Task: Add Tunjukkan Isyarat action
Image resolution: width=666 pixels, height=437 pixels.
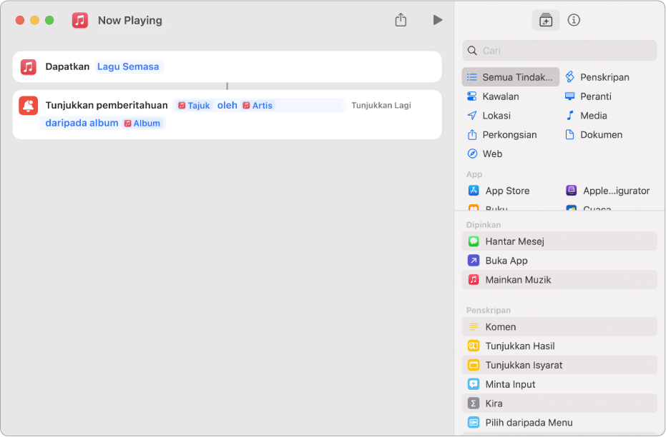Action: point(559,365)
